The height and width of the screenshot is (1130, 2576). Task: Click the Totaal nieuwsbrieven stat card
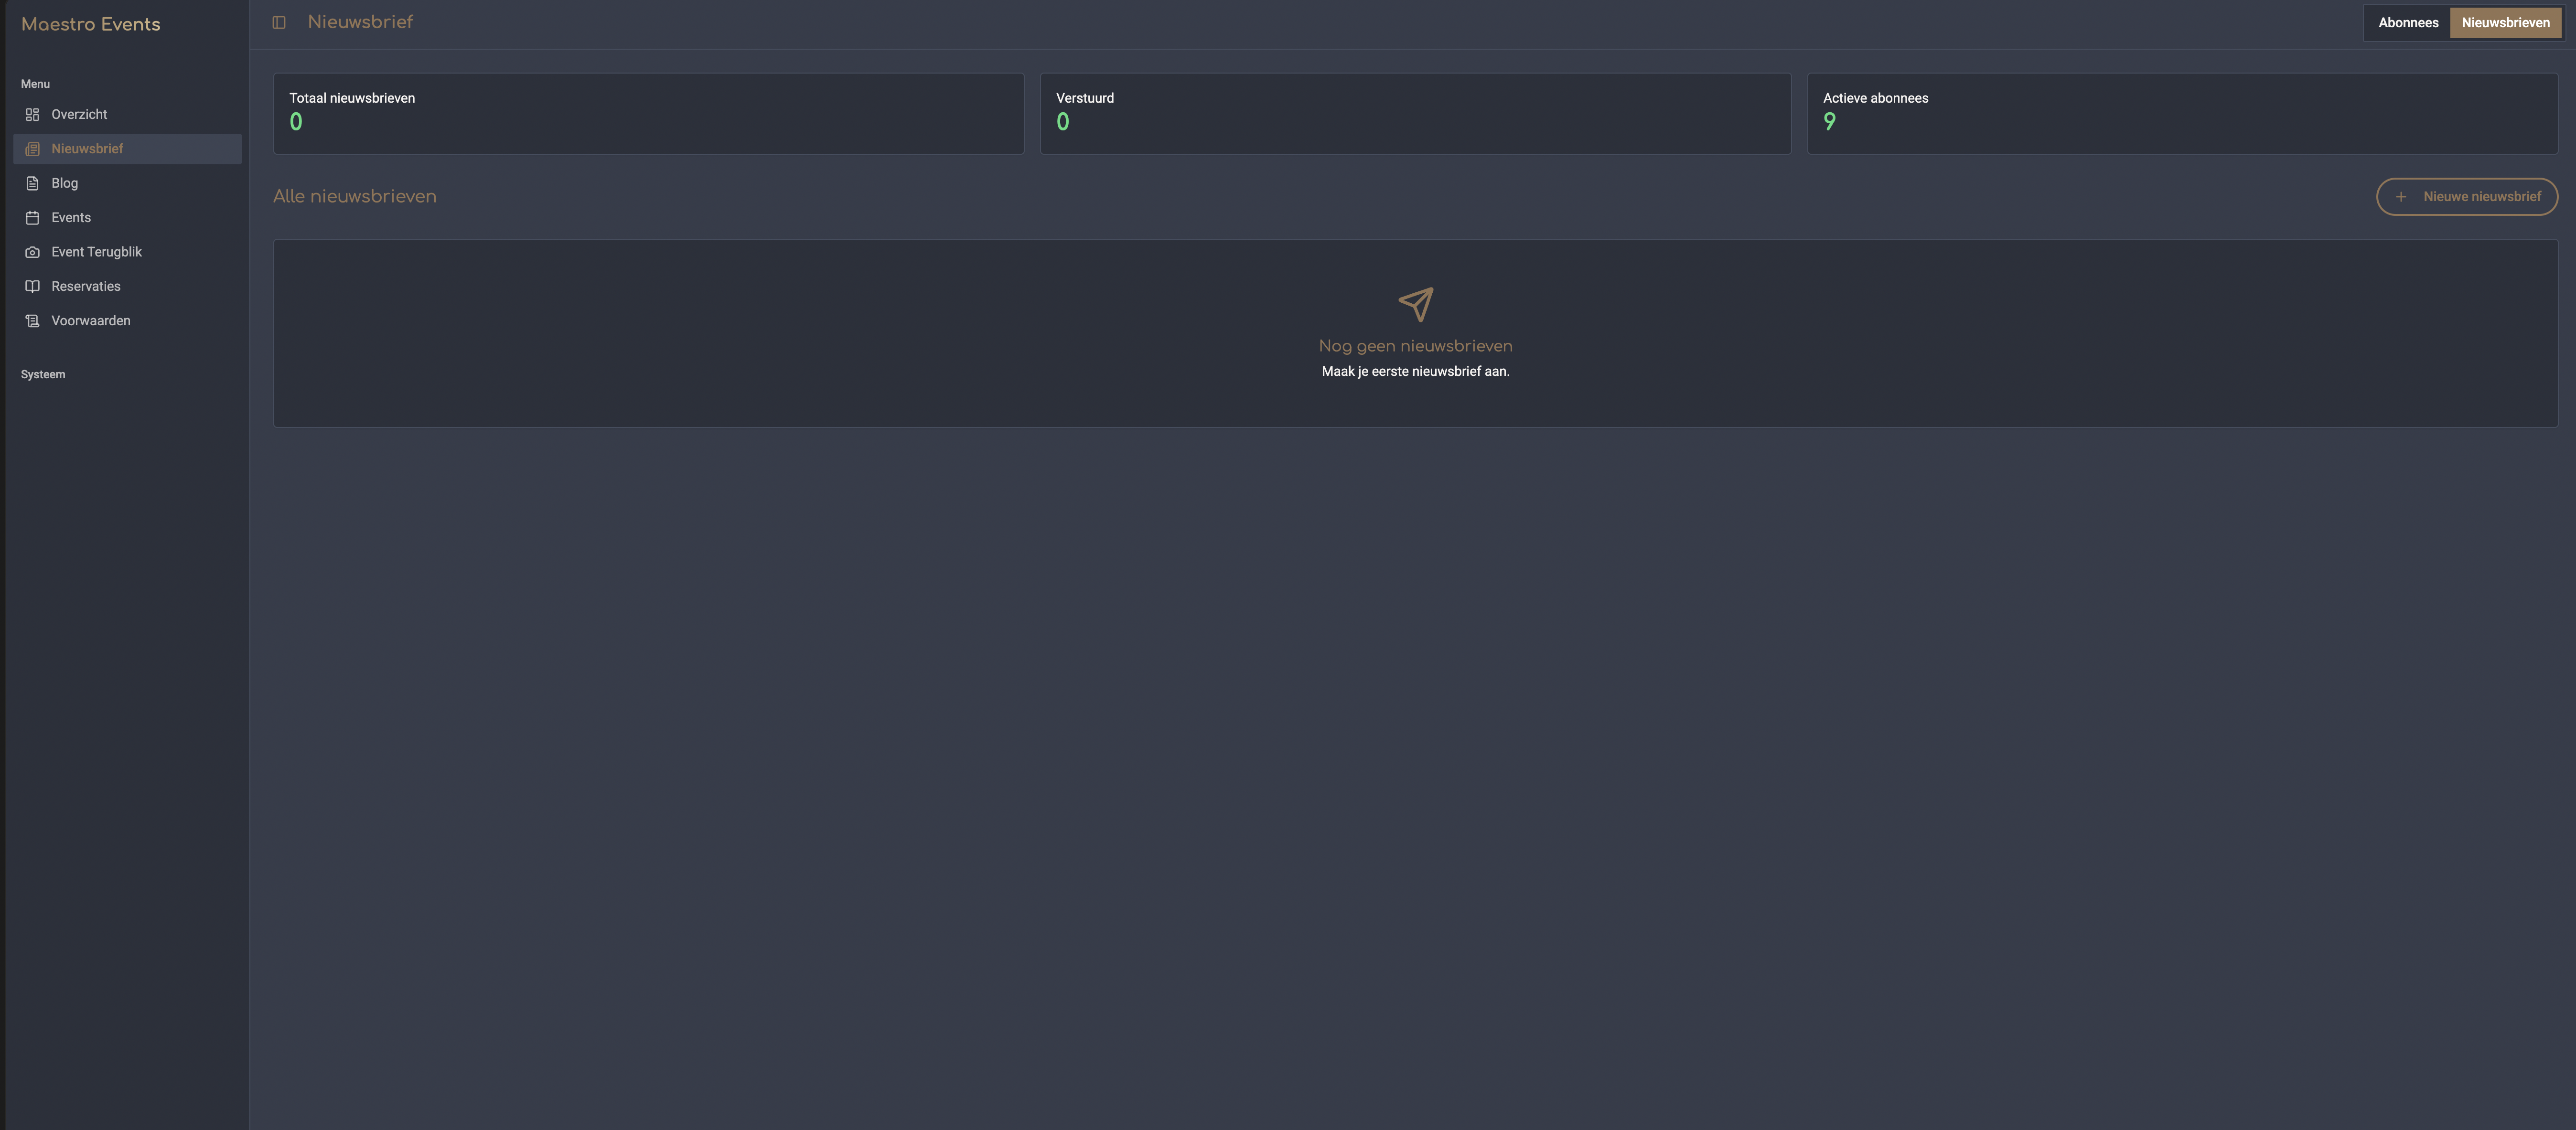648,114
